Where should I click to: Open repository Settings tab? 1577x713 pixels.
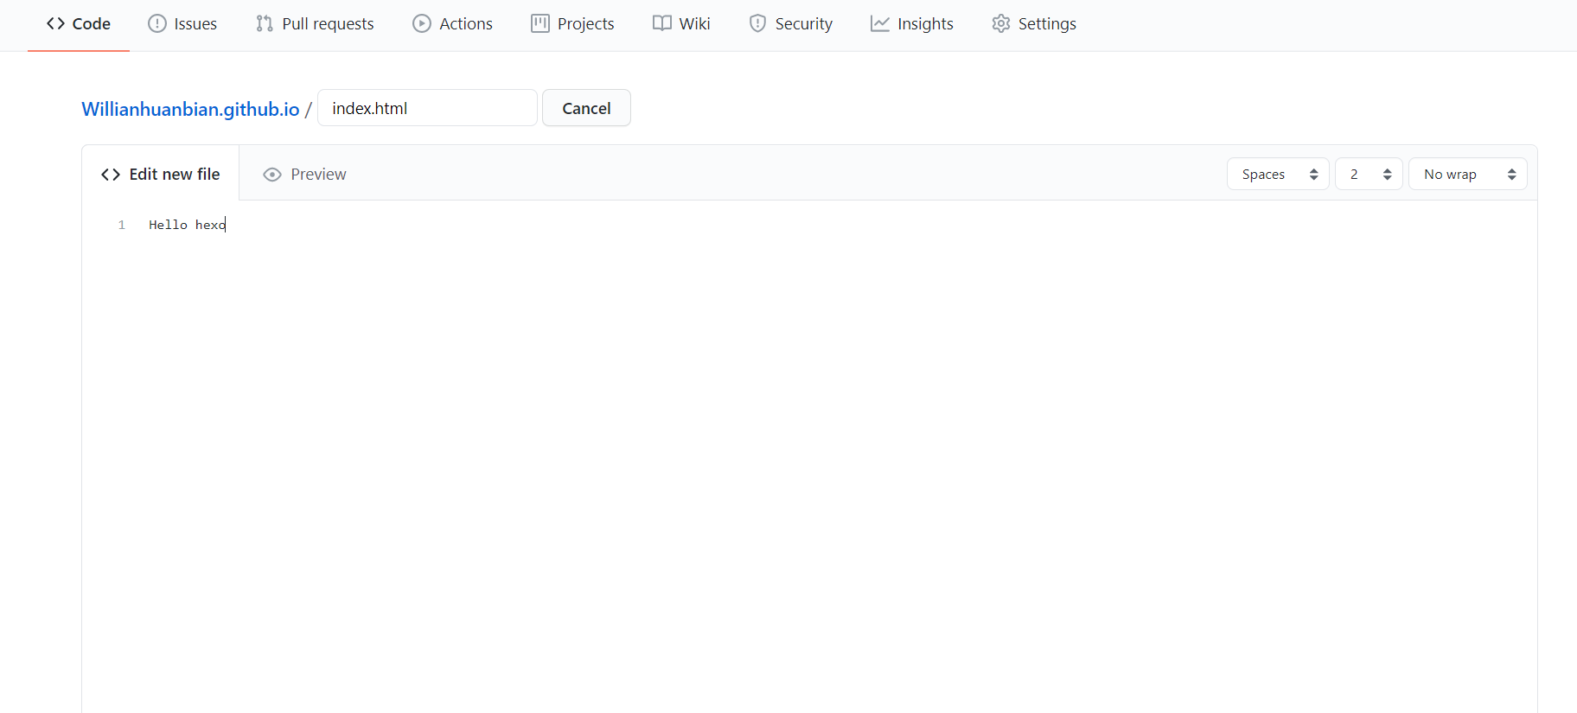click(1034, 23)
